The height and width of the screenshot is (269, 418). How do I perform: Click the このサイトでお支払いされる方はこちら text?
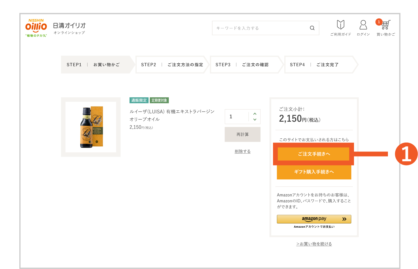pos(314,140)
